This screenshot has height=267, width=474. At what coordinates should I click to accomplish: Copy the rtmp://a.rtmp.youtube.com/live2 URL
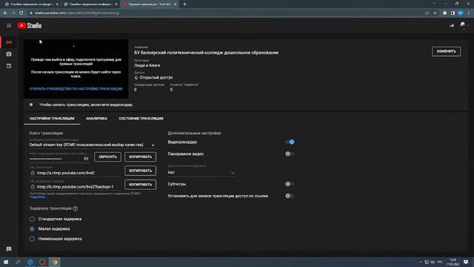pyautogui.click(x=140, y=171)
